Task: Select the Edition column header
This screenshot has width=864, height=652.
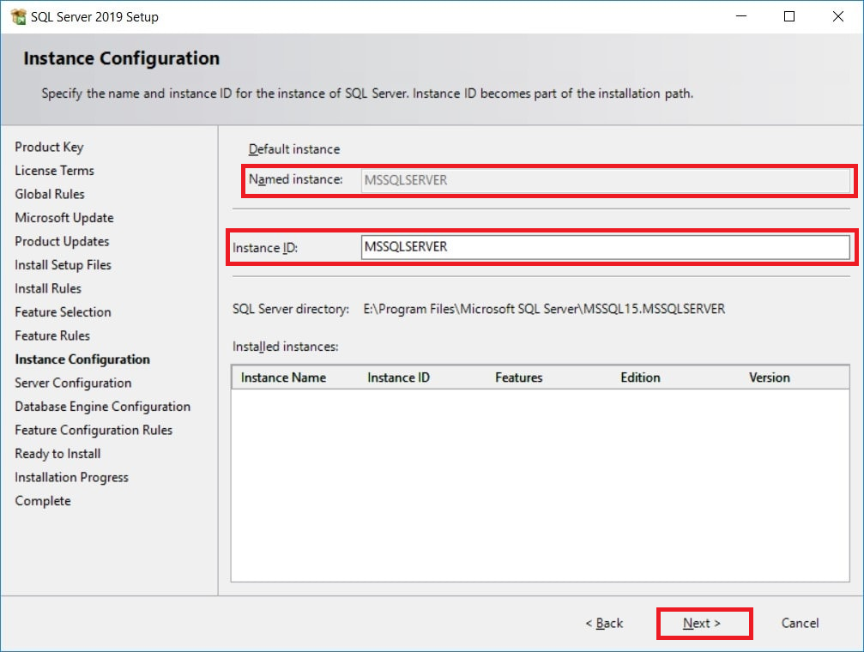Action: 640,377
